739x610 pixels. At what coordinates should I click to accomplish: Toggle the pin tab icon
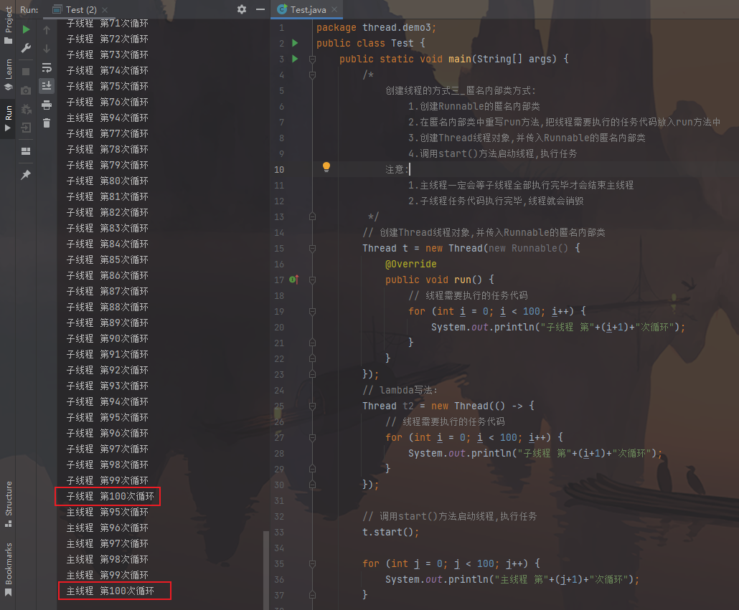(26, 175)
